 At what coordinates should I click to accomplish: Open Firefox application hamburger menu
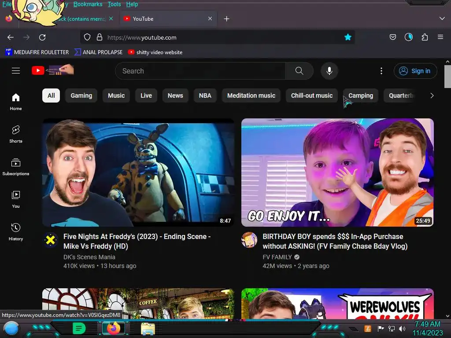440,37
